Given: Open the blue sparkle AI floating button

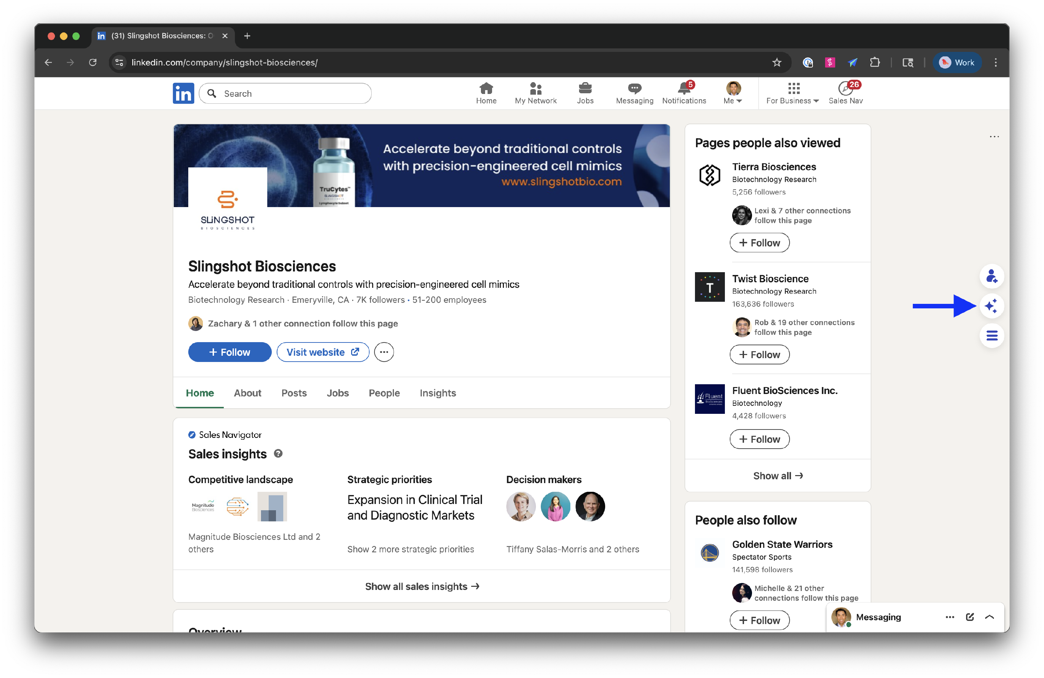Looking at the screenshot, I should 991,306.
